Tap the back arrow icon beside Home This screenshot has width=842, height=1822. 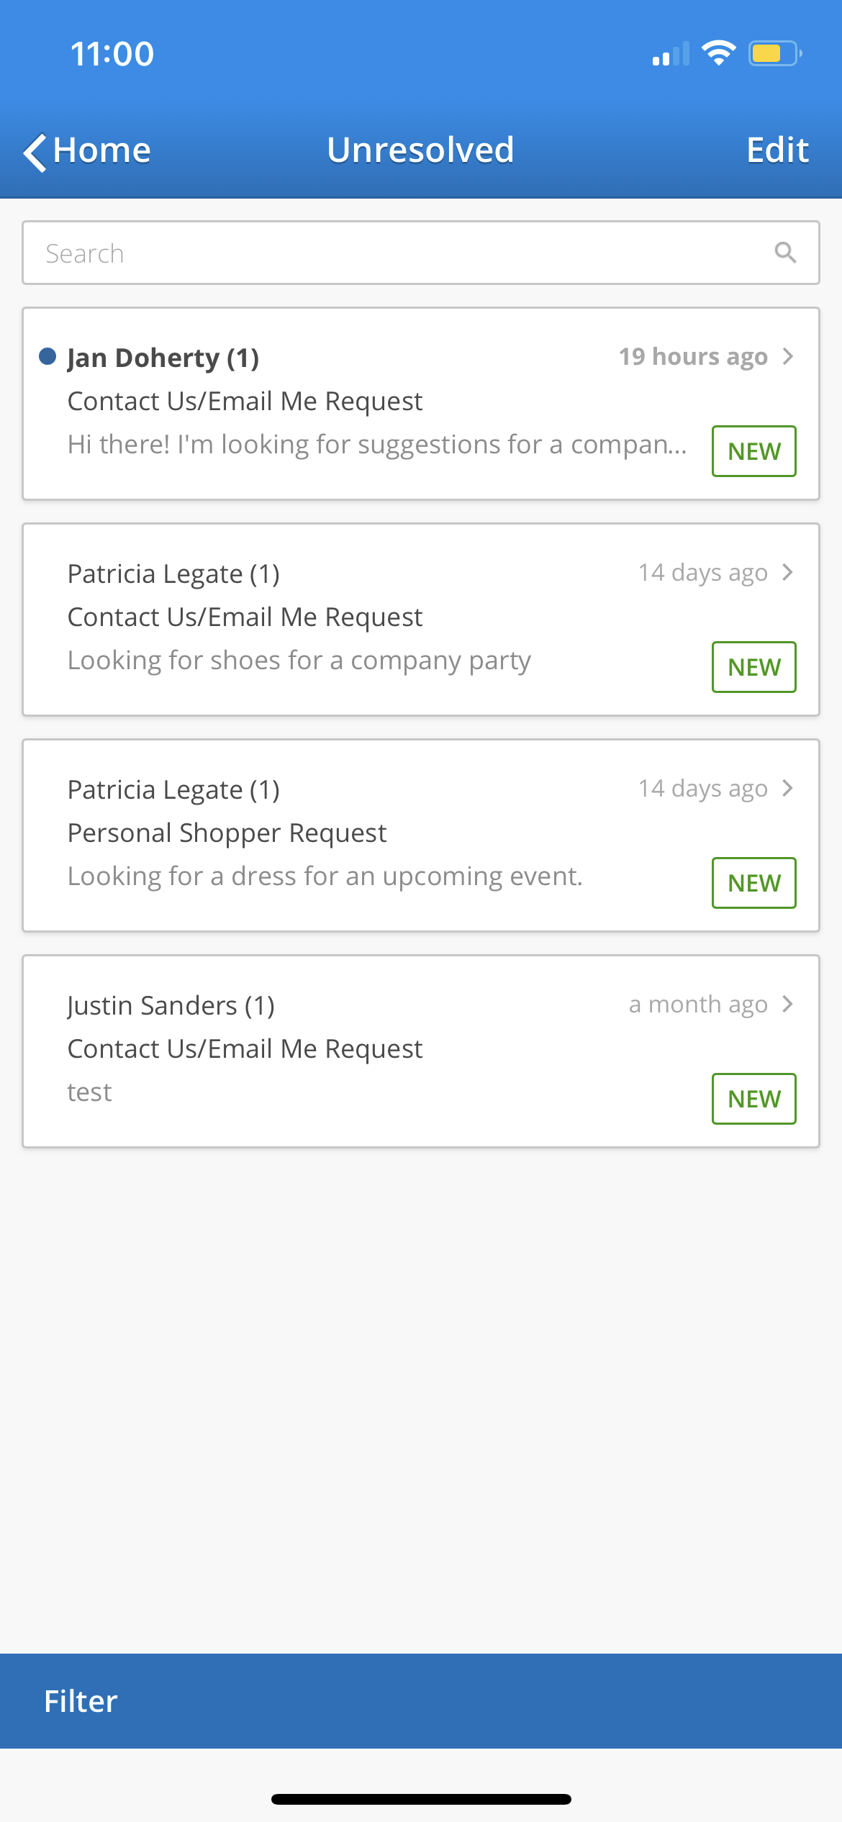tap(35, 152)
